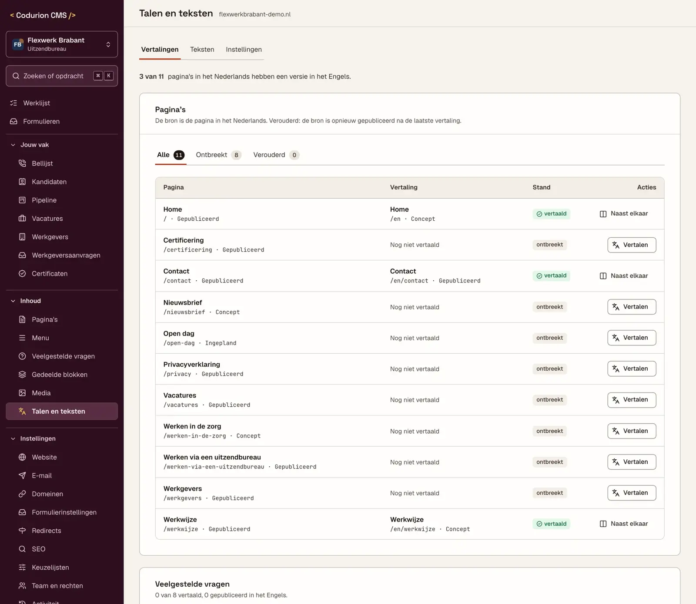Open the Redirects signpost icon

(x=22, y=531)
